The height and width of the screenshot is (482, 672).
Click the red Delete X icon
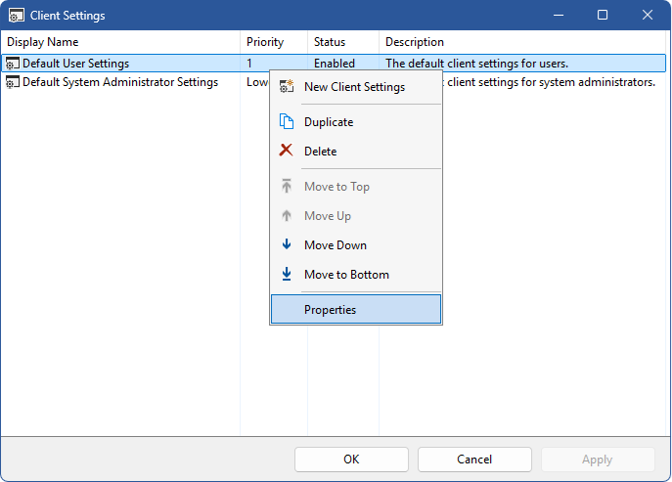287,152
